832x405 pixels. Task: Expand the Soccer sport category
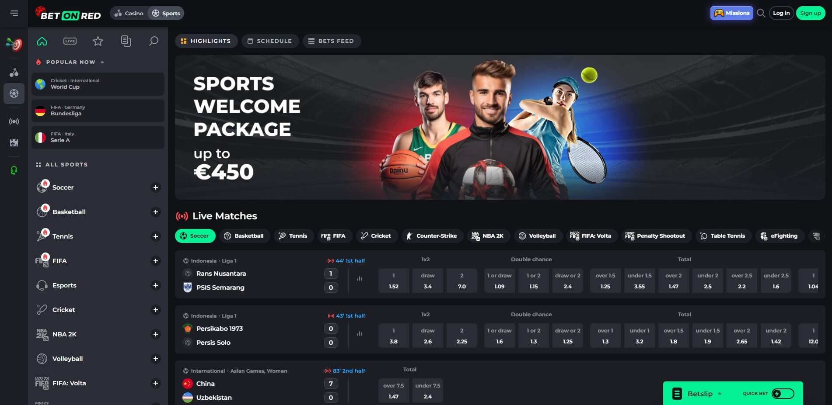(155, 187)
